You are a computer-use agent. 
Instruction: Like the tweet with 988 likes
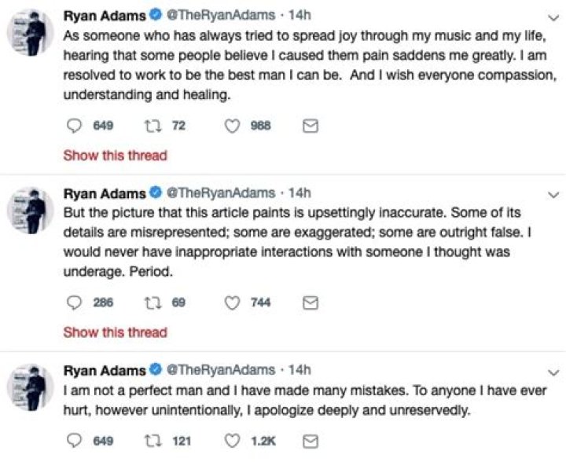pyautogui.click(x=233, y=126)
